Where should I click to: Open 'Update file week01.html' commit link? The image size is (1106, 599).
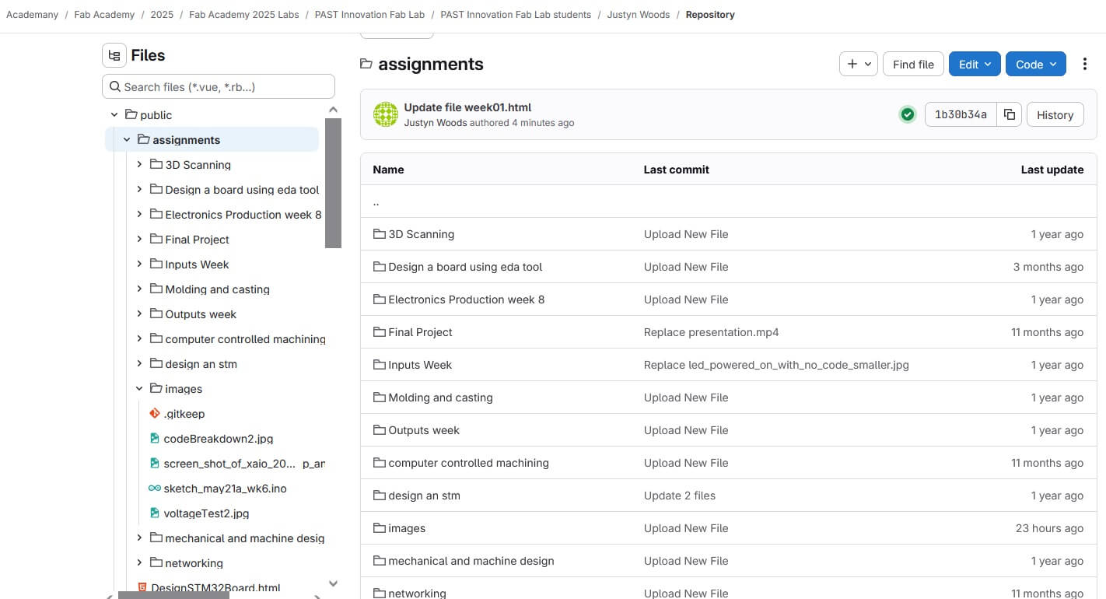pyautogui.click(x=467, y=107)
